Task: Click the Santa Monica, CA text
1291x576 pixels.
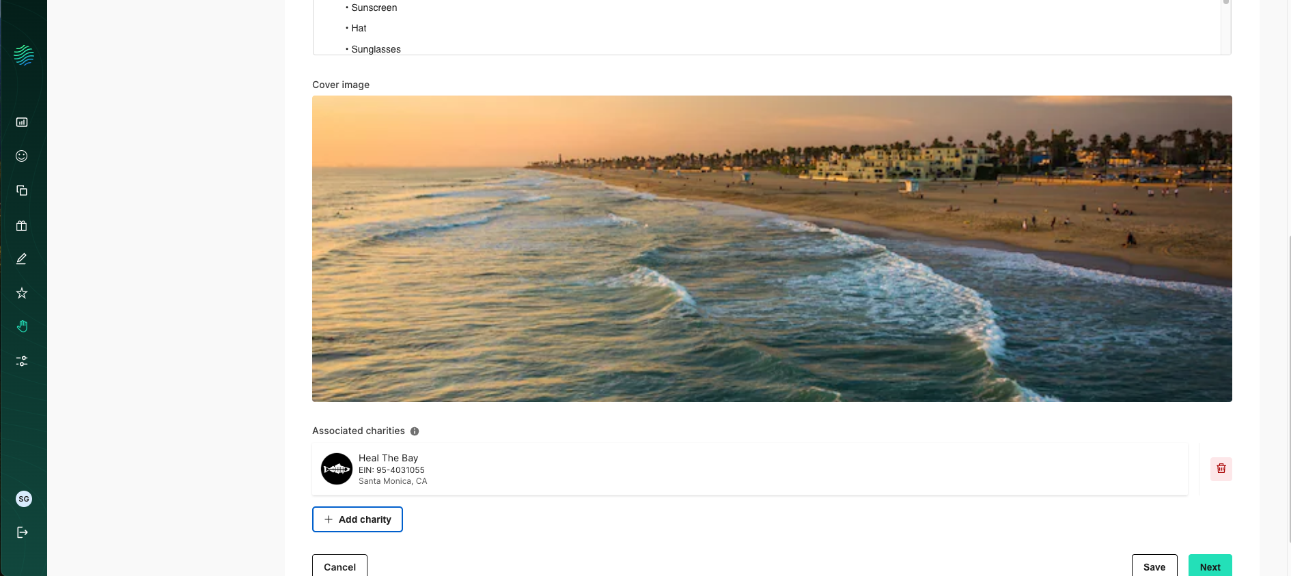Action: pos(393,481)
